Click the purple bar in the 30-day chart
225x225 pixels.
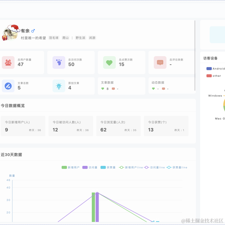click(x=97, y=207)
